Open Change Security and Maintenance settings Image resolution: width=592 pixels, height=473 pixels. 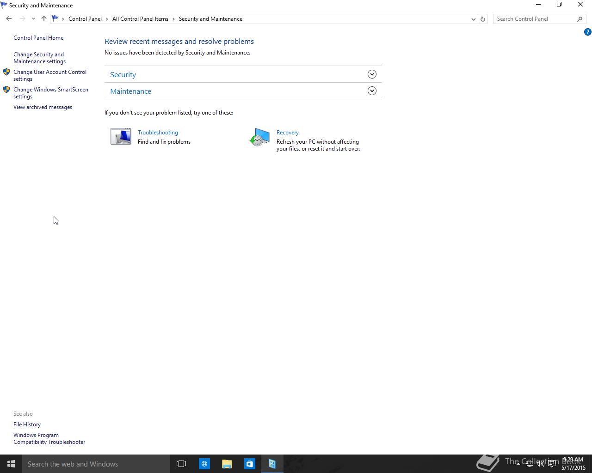click(x=39, y=58)
